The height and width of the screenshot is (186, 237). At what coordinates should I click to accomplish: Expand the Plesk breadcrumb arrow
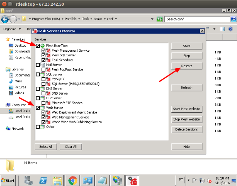pyautogui.click(x=91, y=19)
